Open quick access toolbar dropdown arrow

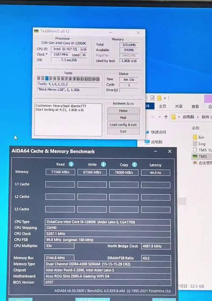(x=165, y=98)
